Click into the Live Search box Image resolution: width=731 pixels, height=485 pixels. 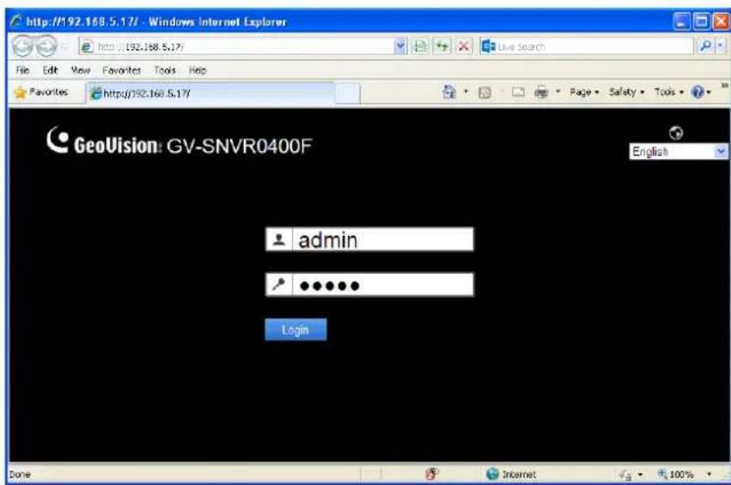click(x=593, y=46)
